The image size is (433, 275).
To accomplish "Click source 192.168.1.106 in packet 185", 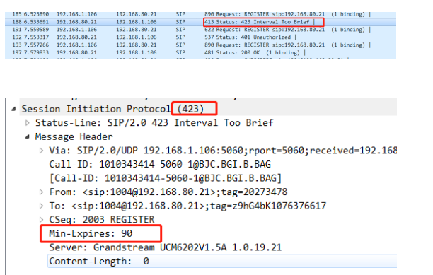I will 76,14.
